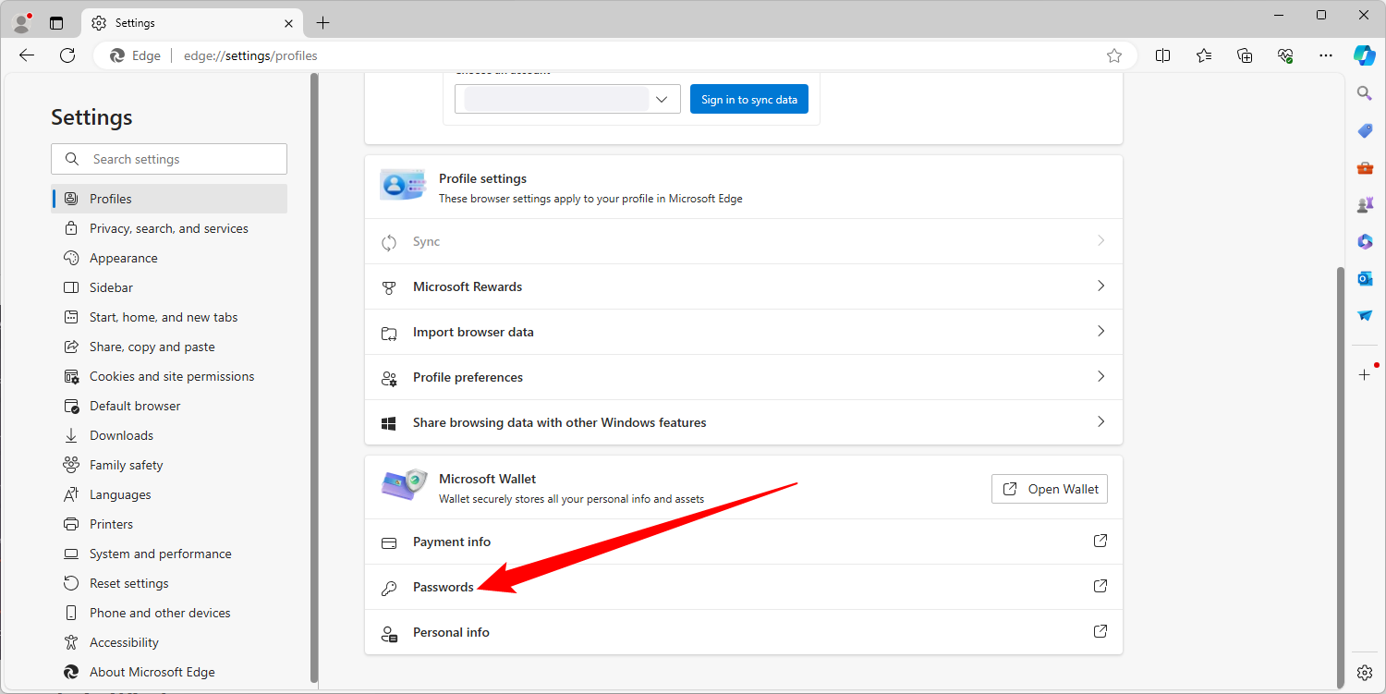Go to Appearance settings section
1386x694 pixels.
[x=123, y=258]
